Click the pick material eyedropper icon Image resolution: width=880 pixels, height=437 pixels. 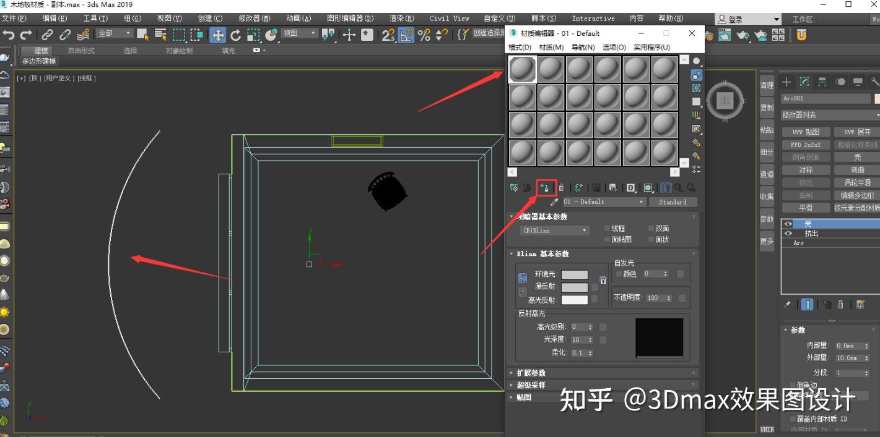554,202
